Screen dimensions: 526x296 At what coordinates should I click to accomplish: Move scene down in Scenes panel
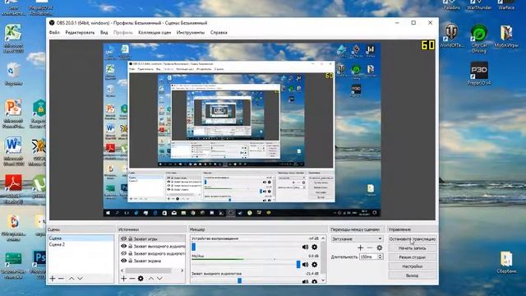[x=80, y=278]
